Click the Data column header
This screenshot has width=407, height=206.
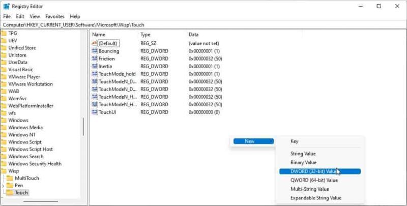click(193, 35)
